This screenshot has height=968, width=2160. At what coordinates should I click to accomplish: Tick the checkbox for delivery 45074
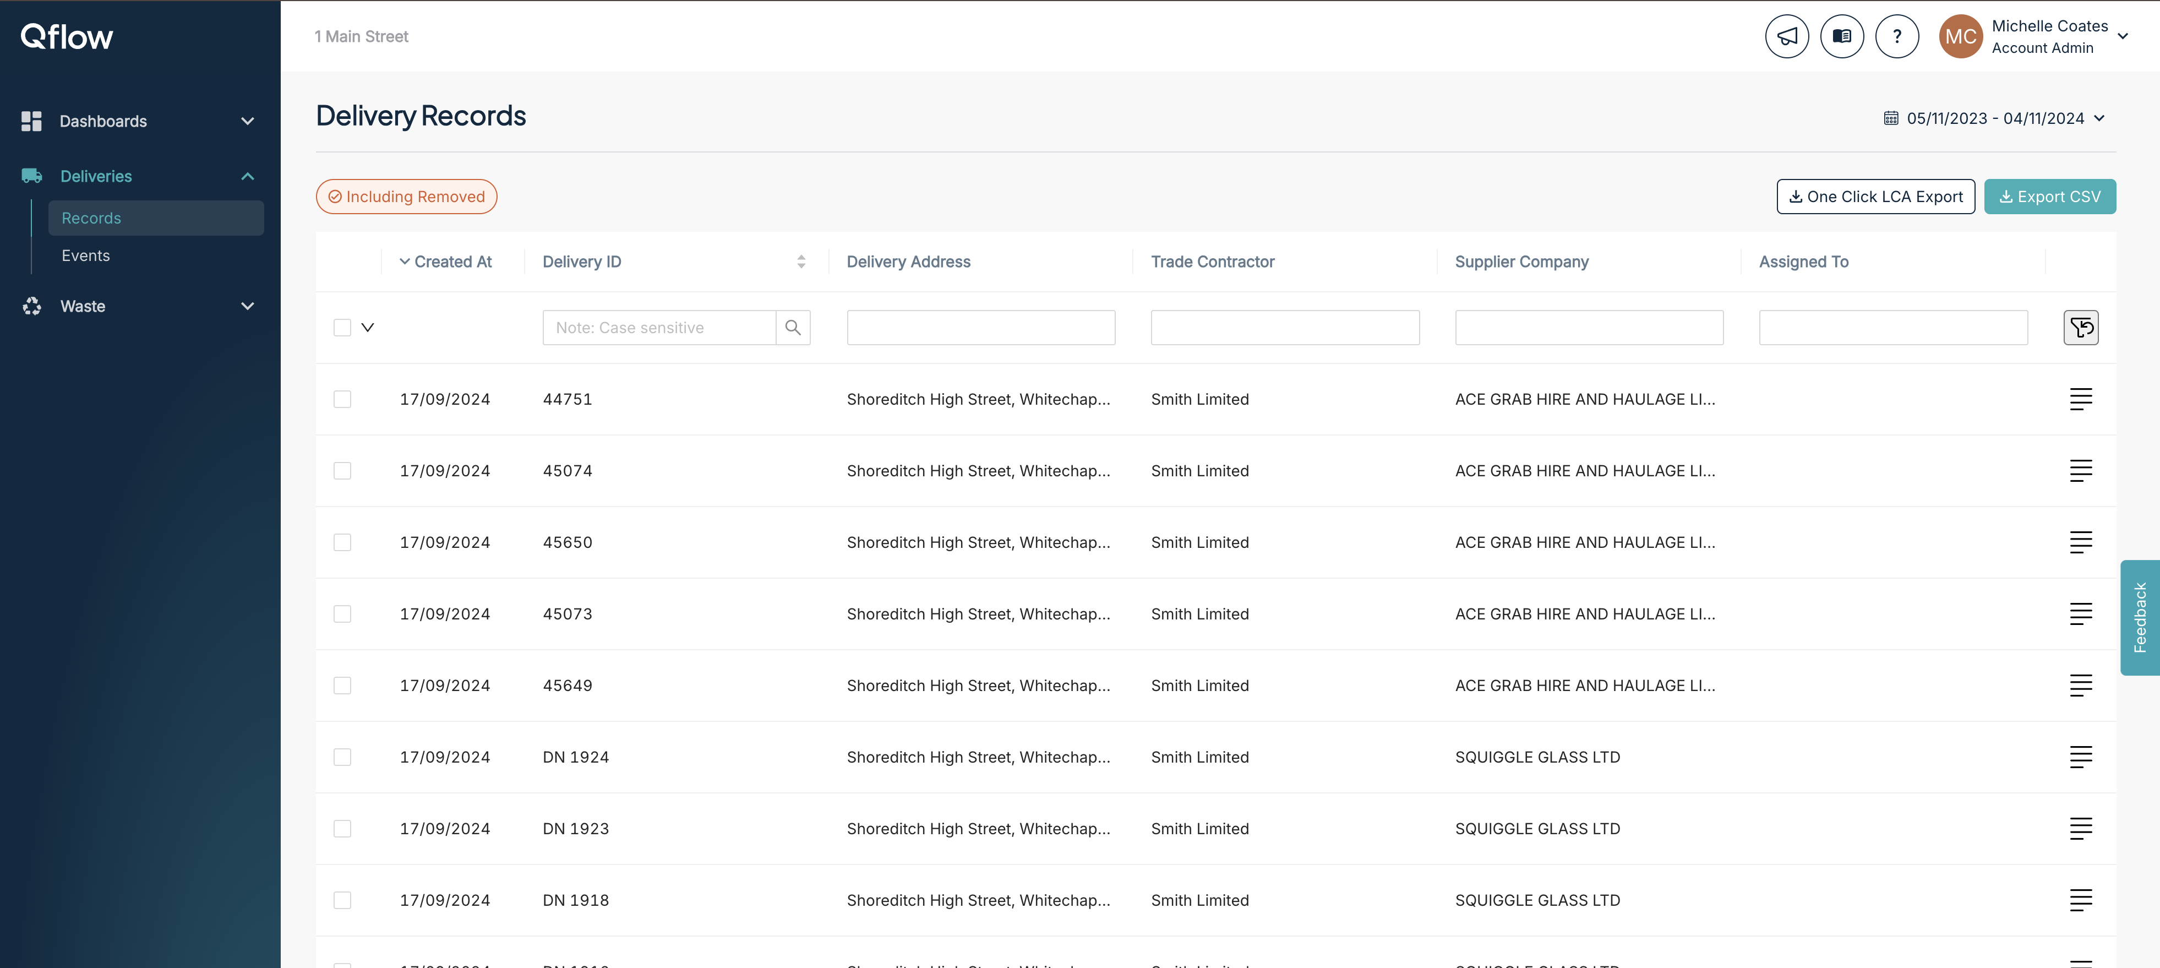coord(342,471)
